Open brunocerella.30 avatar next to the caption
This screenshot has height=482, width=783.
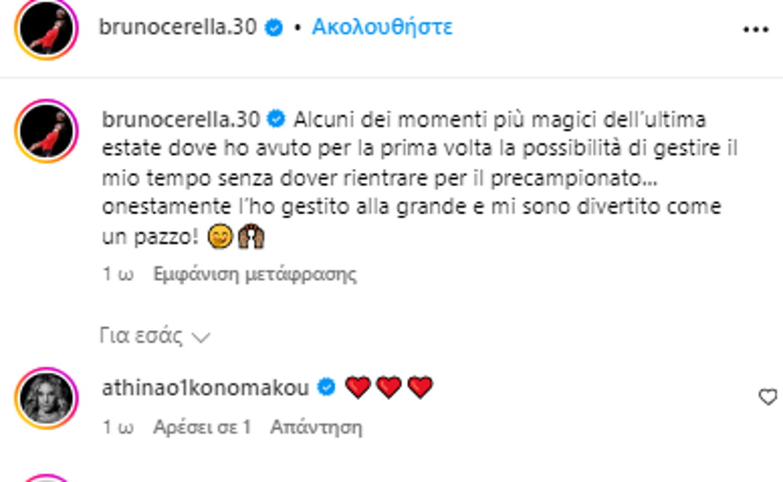(46, 131)
